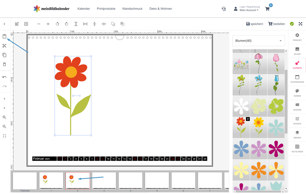Click the speichern button
Screen dimensions: 306x194
click(255, 24)
